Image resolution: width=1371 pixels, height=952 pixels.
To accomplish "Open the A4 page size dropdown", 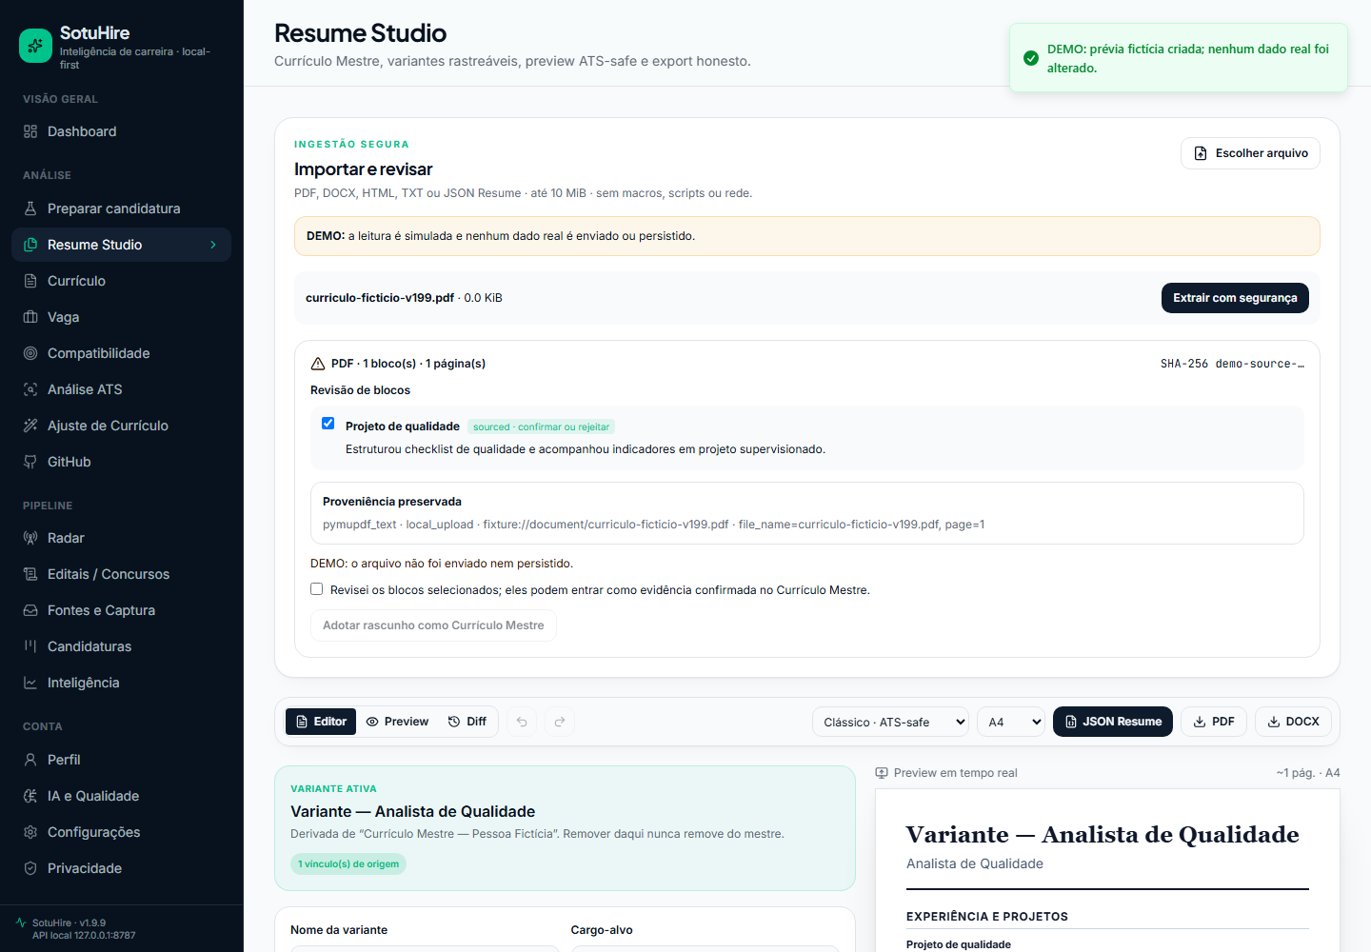I will (1010, 722).
